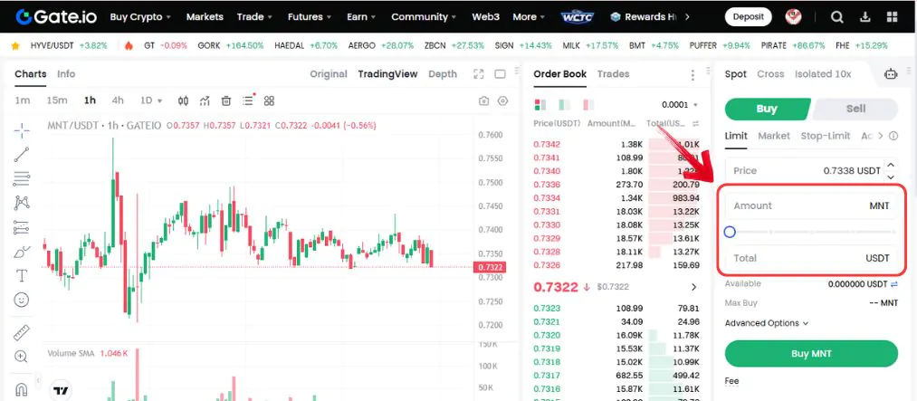Open the emoji icons tool
Image resolution: width=917 pixels, height=401 pixels.
[22, 300]
